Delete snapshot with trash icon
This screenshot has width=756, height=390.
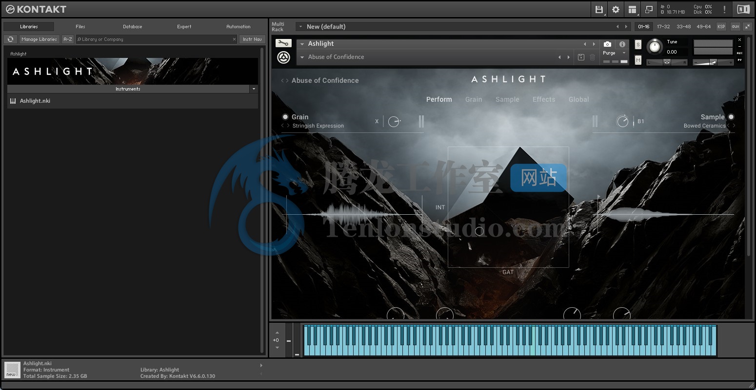pos(592,57)
